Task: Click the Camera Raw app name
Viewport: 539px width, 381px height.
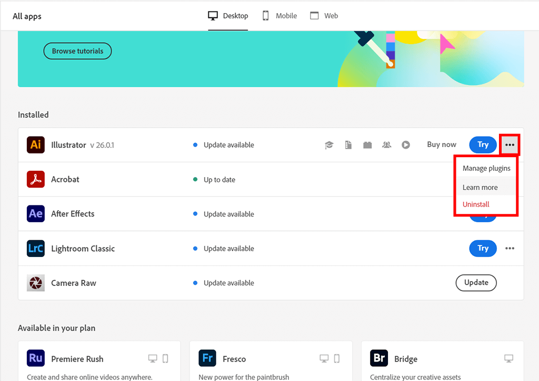Action: coord(74,283)
